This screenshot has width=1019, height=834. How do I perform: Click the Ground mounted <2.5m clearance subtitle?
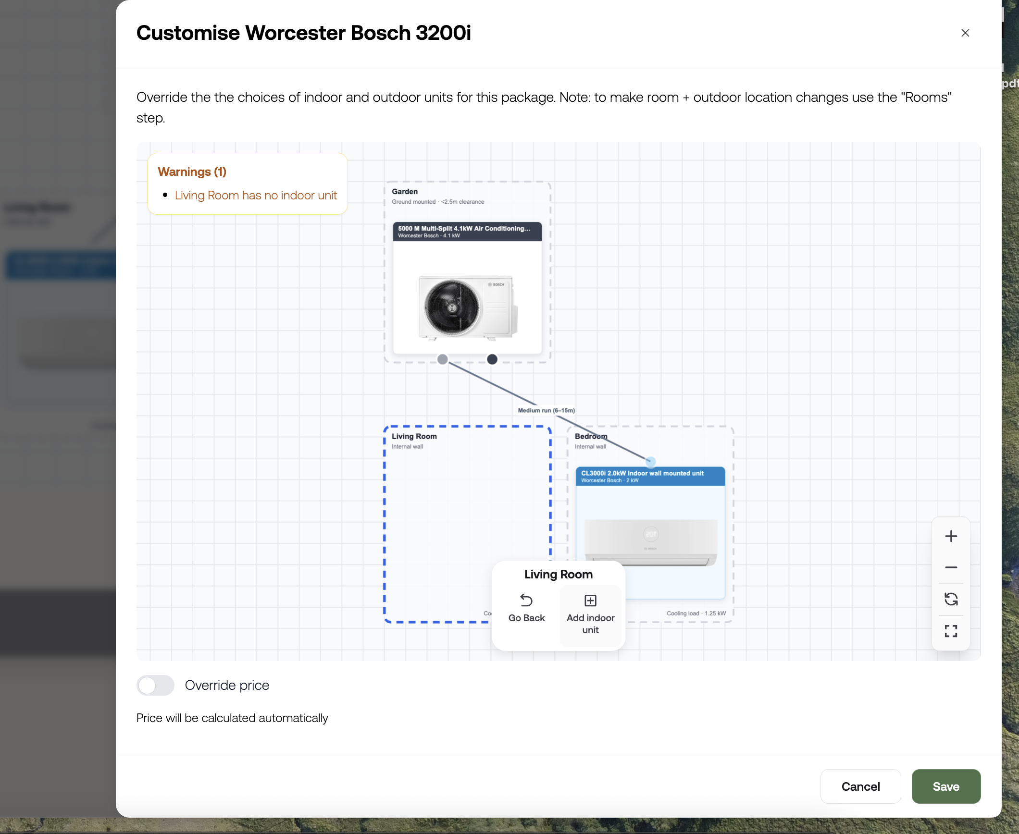(438, 202)
